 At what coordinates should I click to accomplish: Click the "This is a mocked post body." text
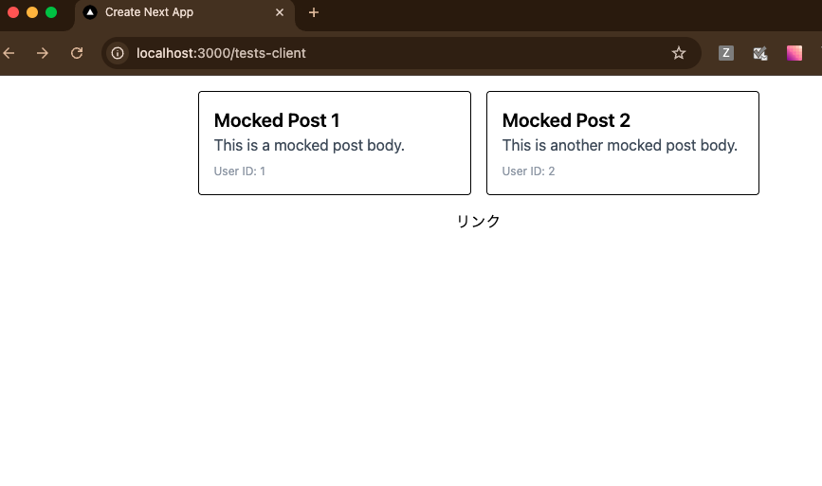coord(309,145)
